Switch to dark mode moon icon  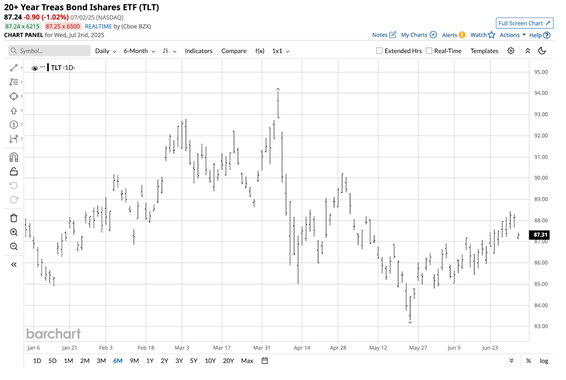point(542,51)
